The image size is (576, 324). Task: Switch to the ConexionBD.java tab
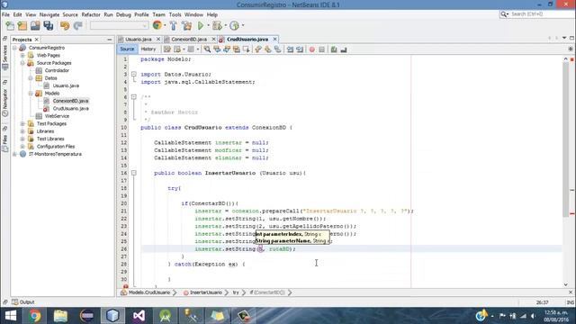pos(189,39)
